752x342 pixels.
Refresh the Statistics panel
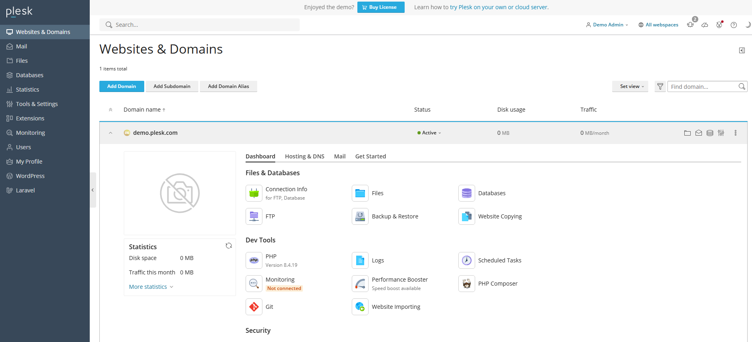click(229, 246)
